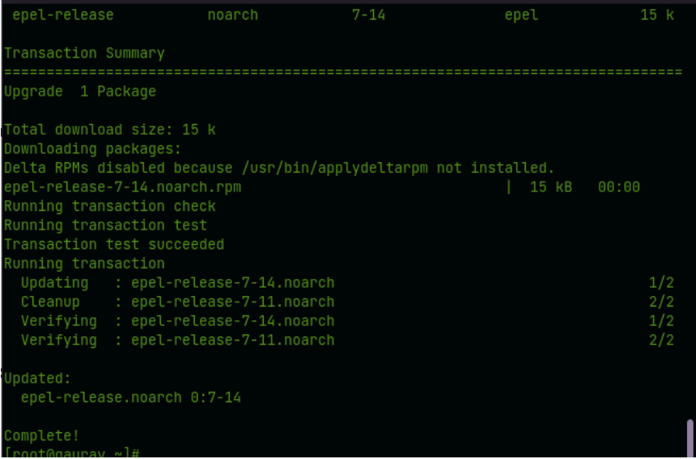Click the 'epel' repository column value
Image resolution: width=696 pixels, height=459 pixels.
(x=522, y=15)
